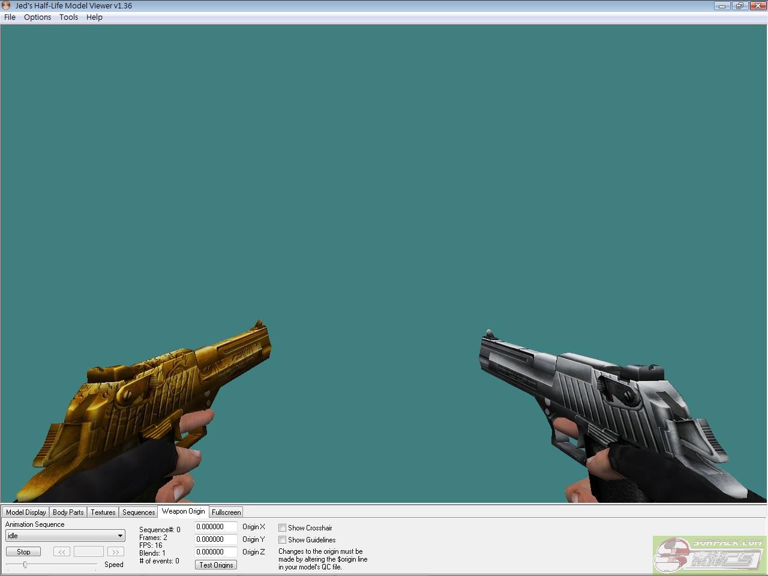Step forward with the >> frame button
This screenshot has width=768, height=576.
coord(115,551)
